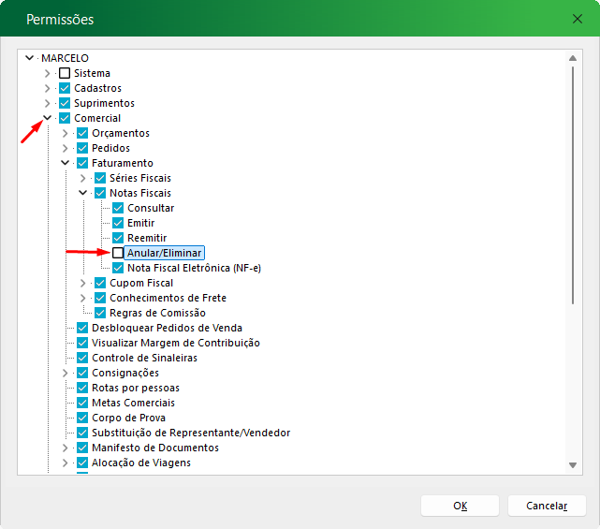Uncheck Nota Fiscal Eletrônica (NF-e) checkbox
This screenshot has height=529, width=600.
[x=118, y=268]
